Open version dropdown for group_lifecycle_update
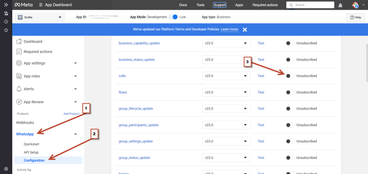 click(226, 108)
